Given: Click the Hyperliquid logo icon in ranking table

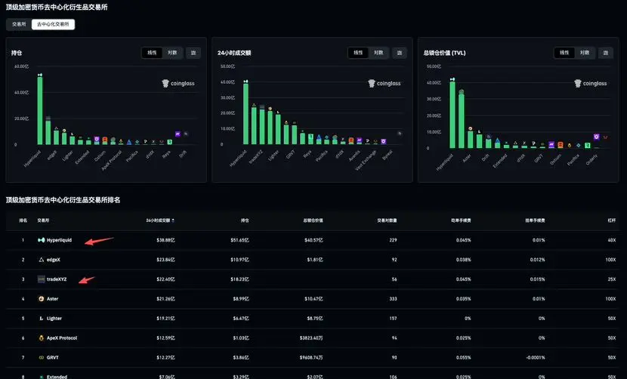Looking at the screenshot, I should pyautogui.click(x=41, y=240).
